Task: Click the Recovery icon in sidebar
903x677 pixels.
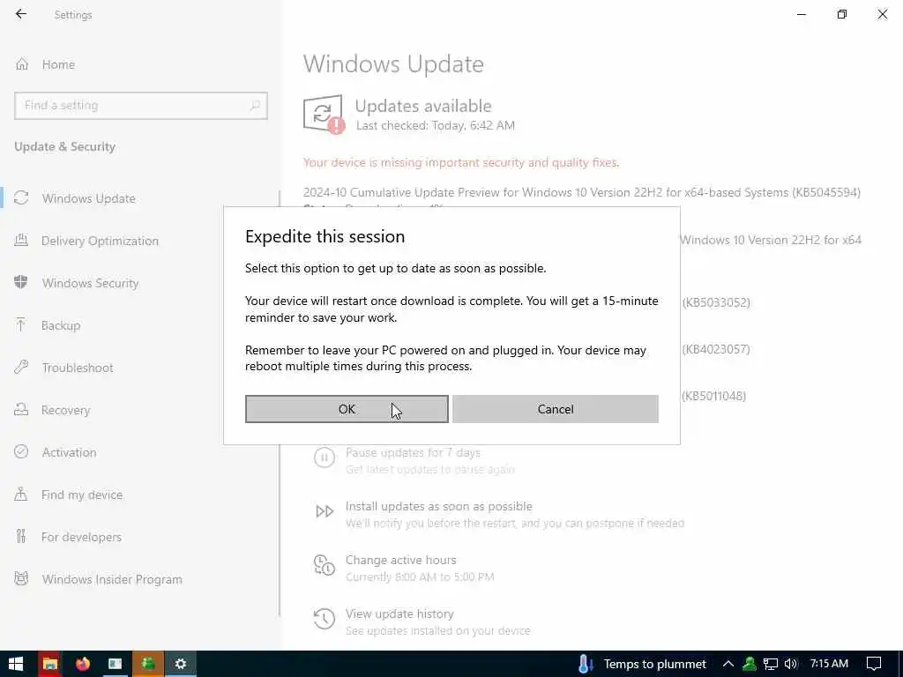Action: (x=21, y=409)
